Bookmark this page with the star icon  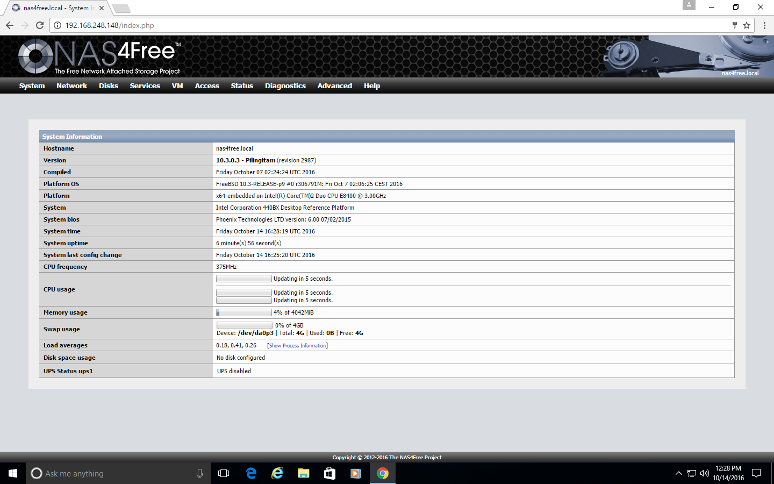tap(747, 25)
